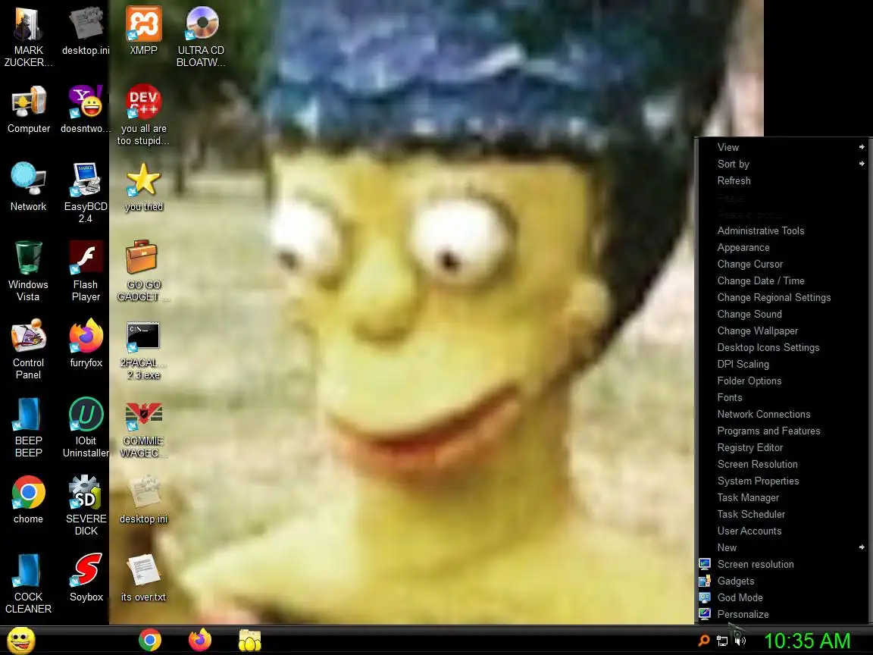
Task: Choose Programs and Features
Action: (x=784, y=431)
